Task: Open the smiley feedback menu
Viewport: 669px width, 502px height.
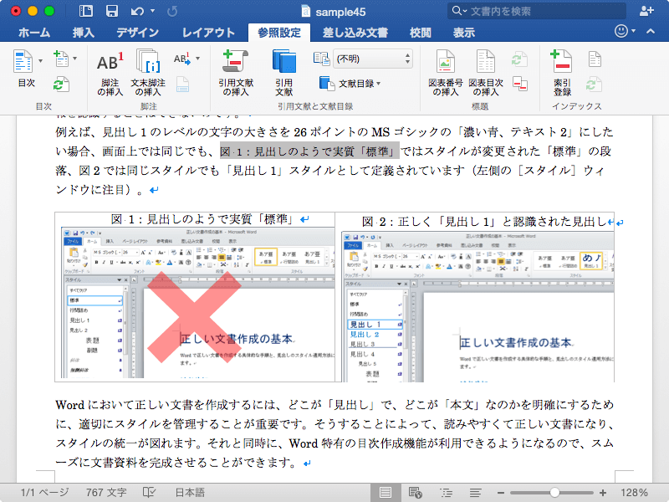Action: [x=625, y=31]
